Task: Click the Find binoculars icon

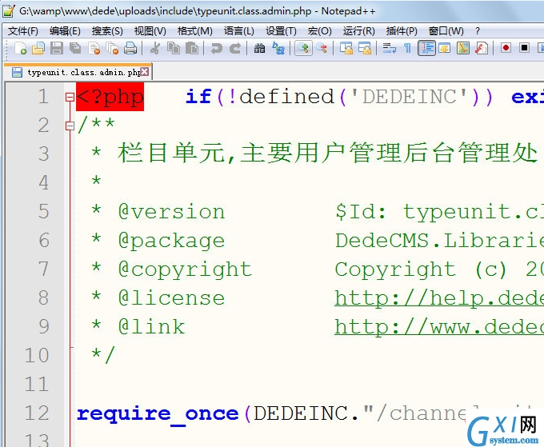Action: [259, 48]
